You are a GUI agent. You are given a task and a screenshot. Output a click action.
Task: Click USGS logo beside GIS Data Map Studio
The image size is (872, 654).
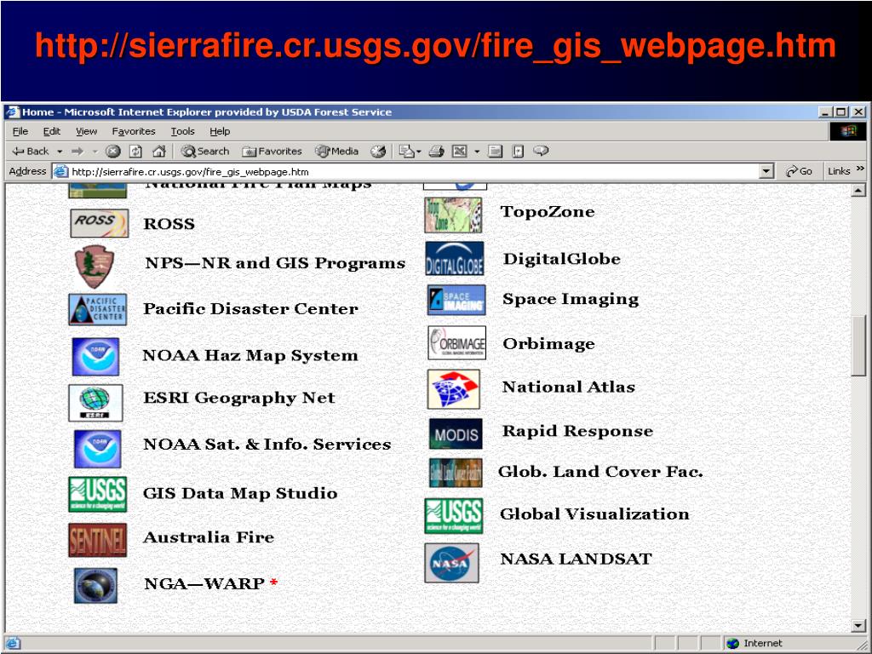[97, 494]
